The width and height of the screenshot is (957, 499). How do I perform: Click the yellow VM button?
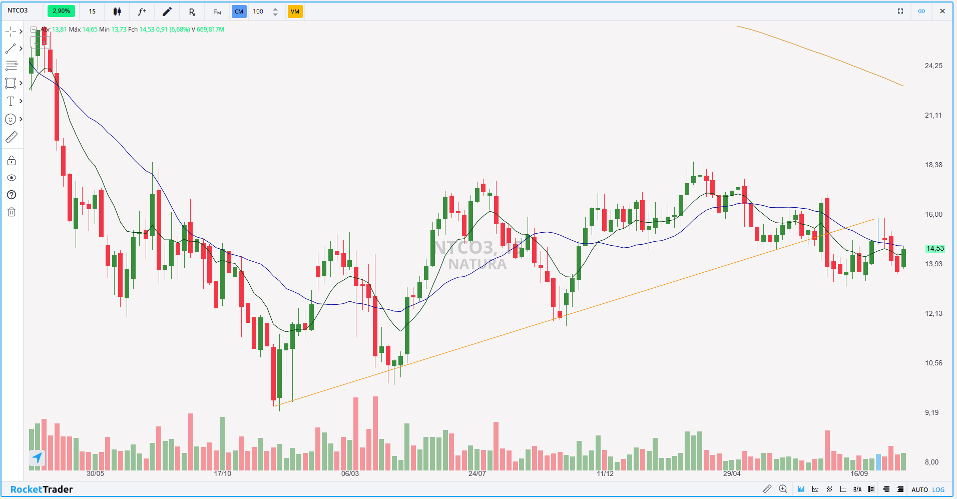(295, 12)
